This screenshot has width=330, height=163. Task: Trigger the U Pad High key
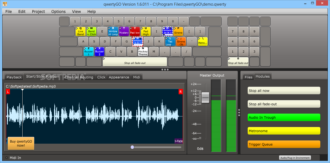pyautogui.click(x=146, y=31)
